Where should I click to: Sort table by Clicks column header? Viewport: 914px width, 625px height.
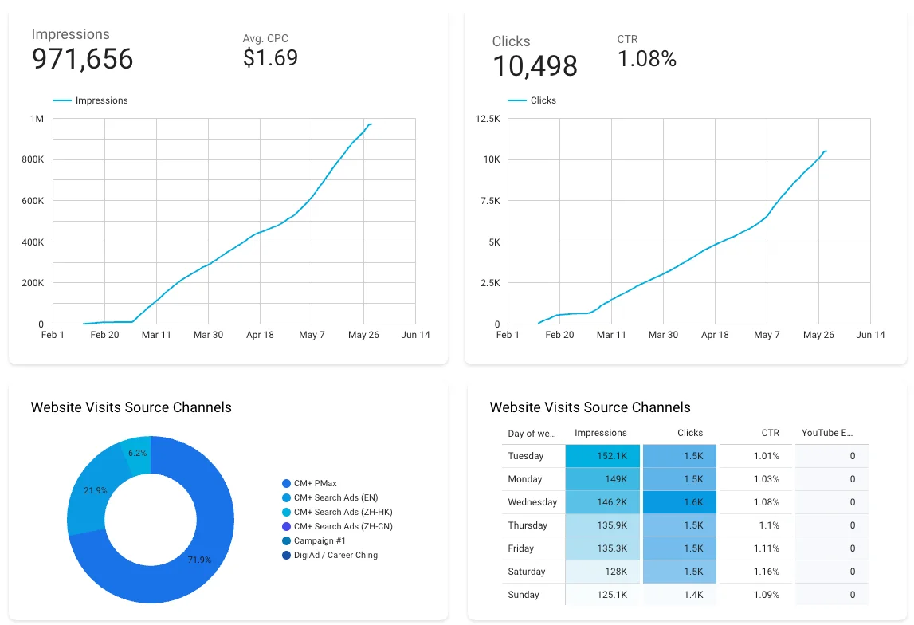(689, 434)
